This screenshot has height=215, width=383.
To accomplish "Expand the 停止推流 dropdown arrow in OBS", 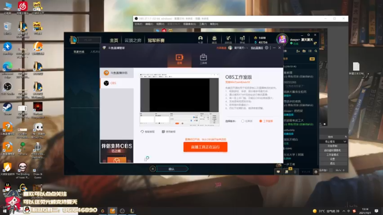I will pos(345,141).
